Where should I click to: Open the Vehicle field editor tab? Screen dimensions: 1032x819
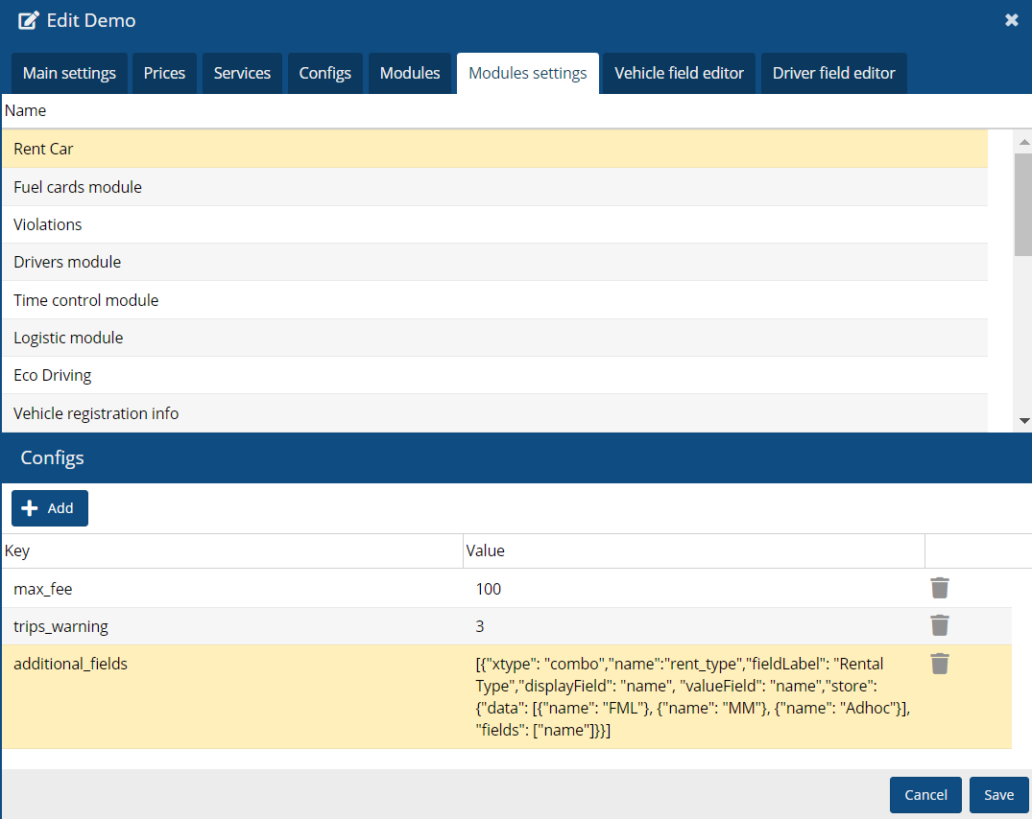(x=679, y=74)
